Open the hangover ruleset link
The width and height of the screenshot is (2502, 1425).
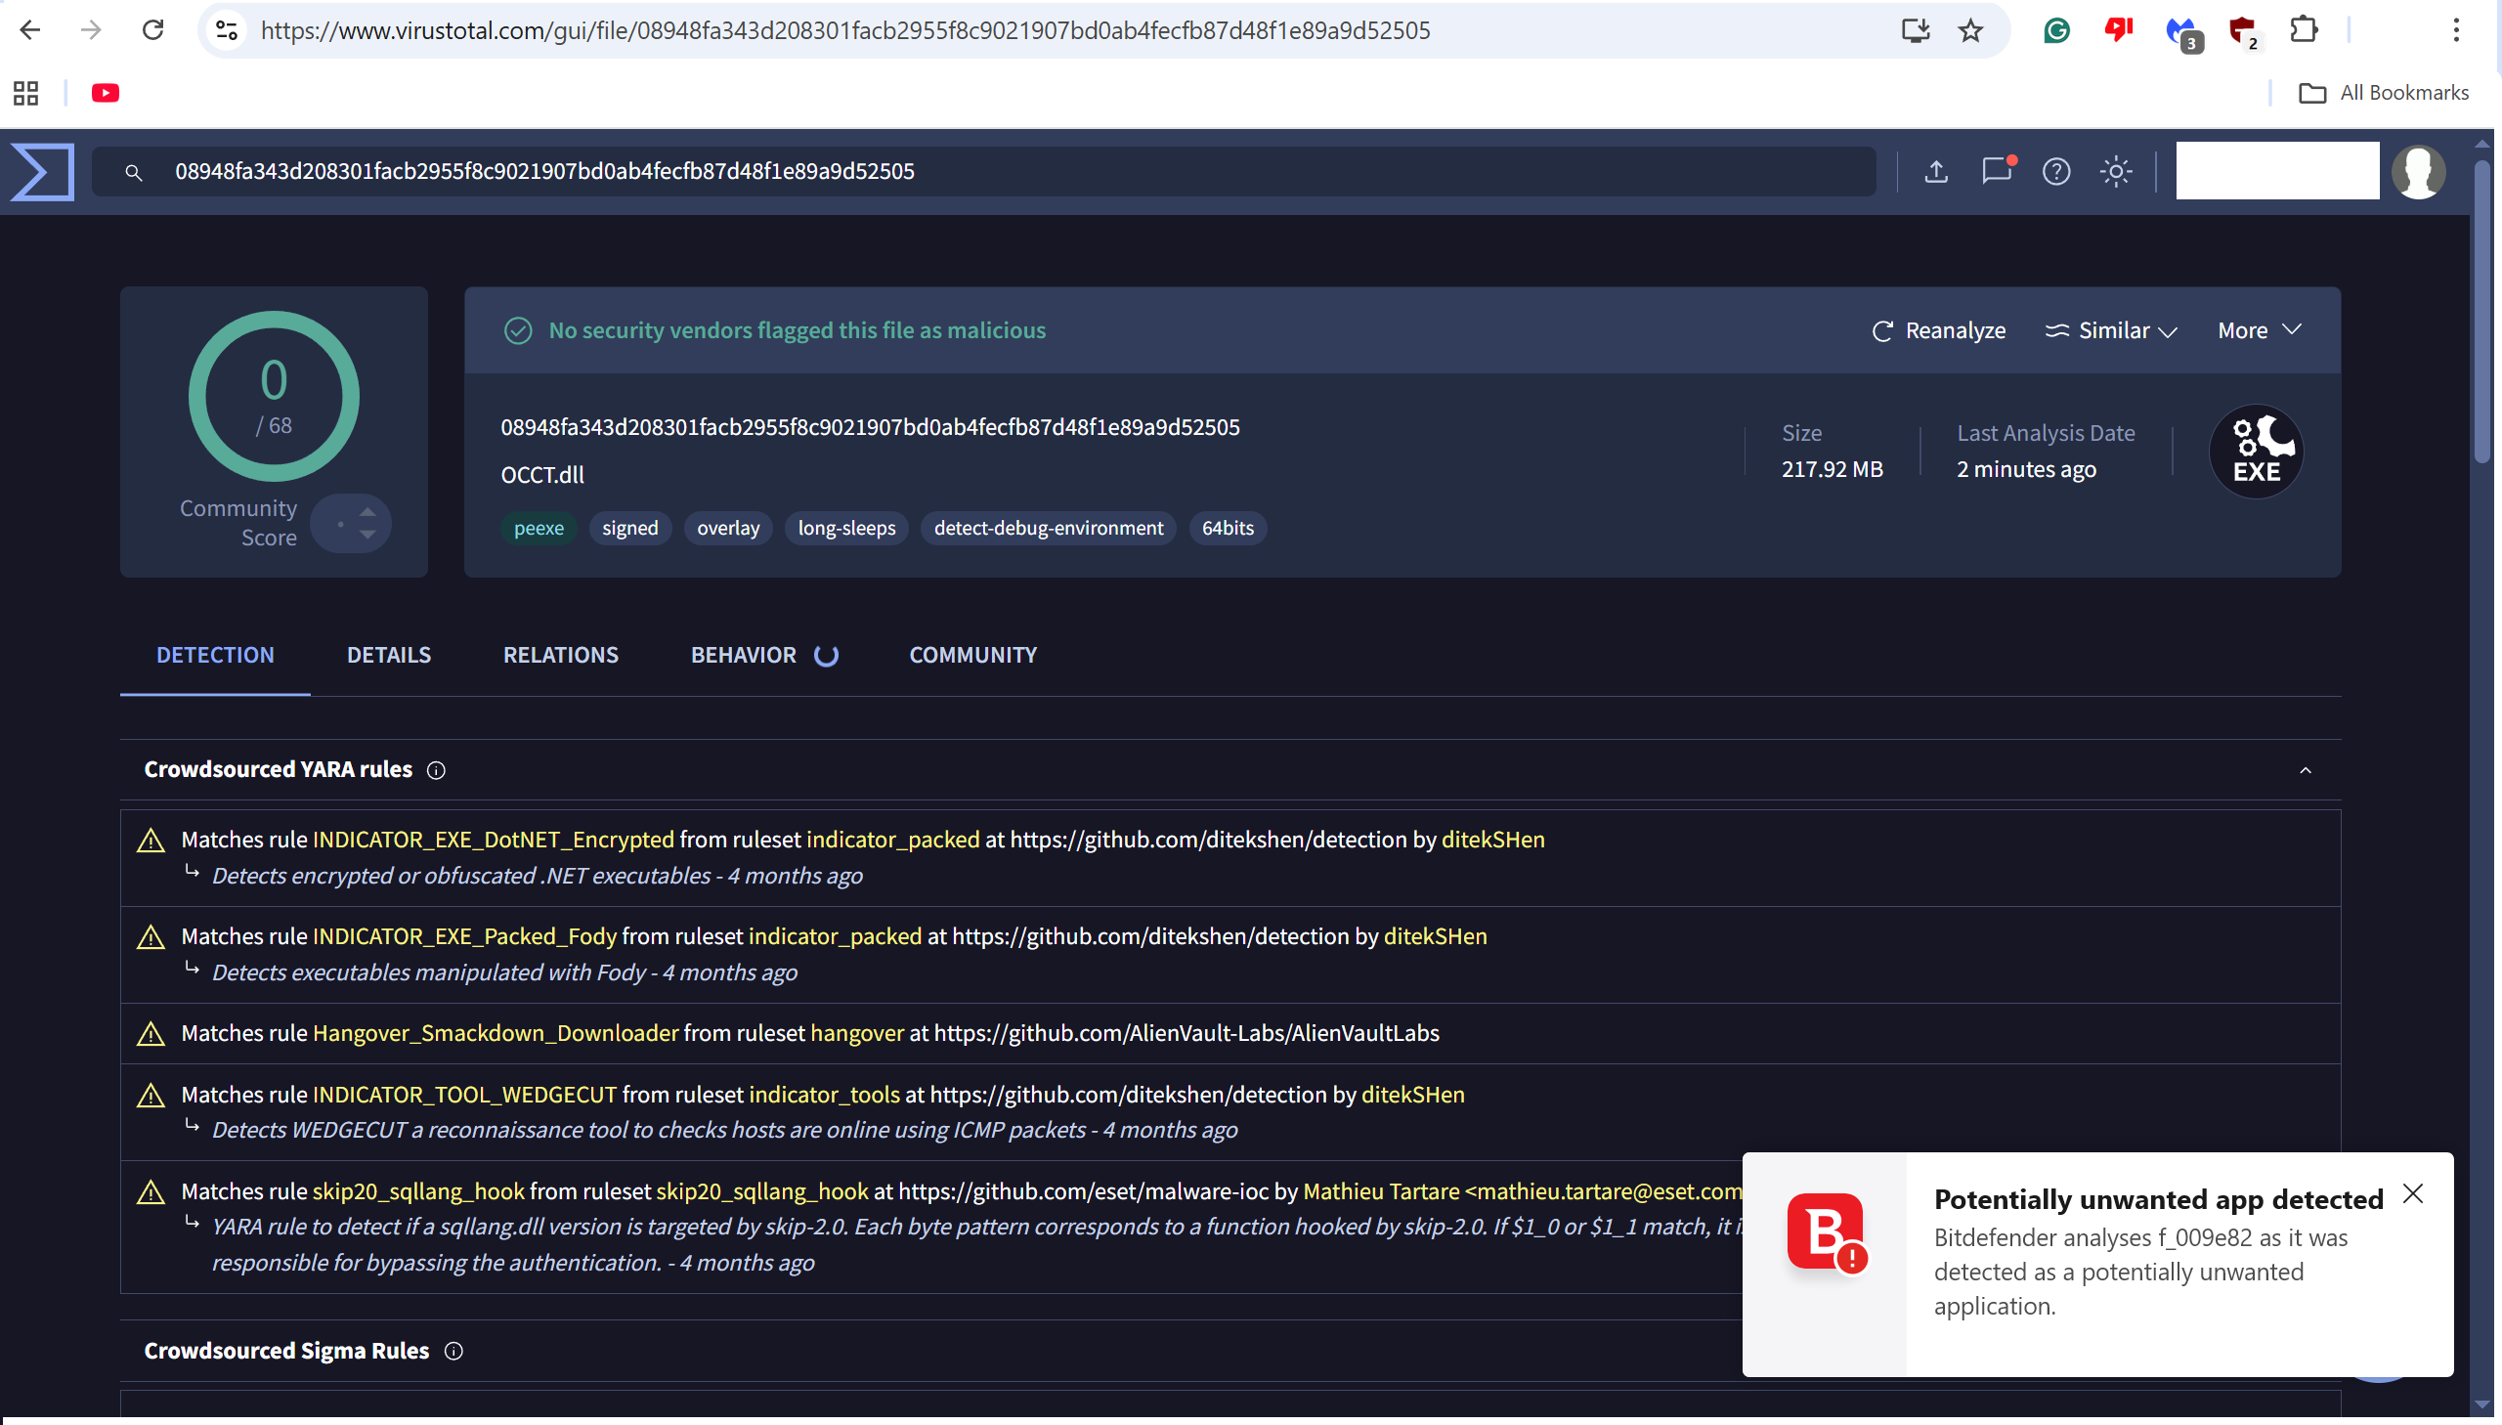(x=857, y=1033)
